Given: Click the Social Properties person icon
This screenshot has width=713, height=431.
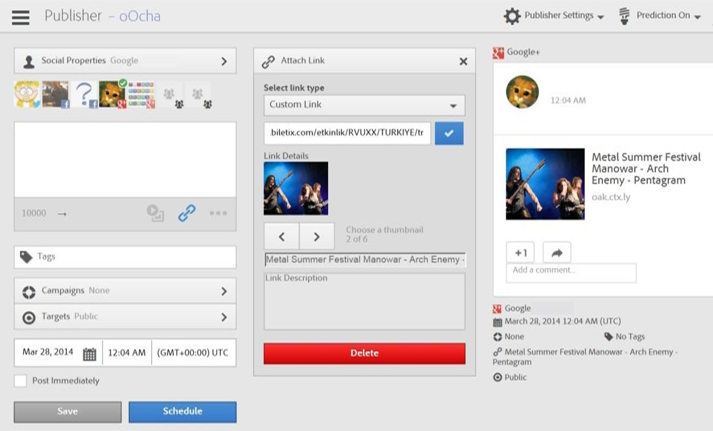Looking at the screenshot, I should [29, 62].
